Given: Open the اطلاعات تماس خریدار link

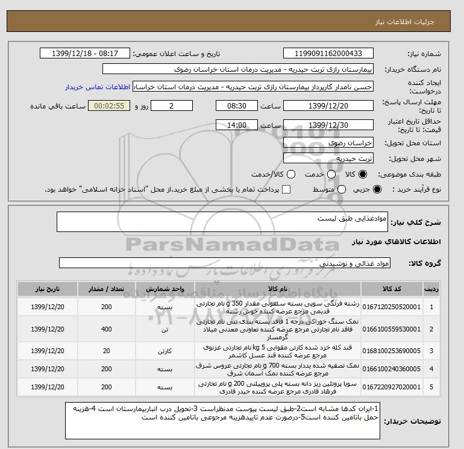Looking at the screenshot, I should point(98,87).
